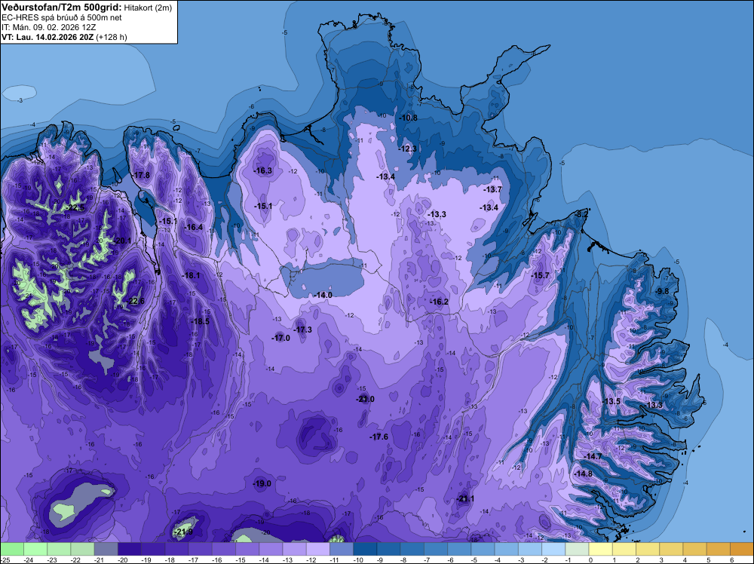Select the -22.6 temperature value
Image resolution: width=754 pixels, height=564 pixels.
pyautogui.click(x=136, y=301)
